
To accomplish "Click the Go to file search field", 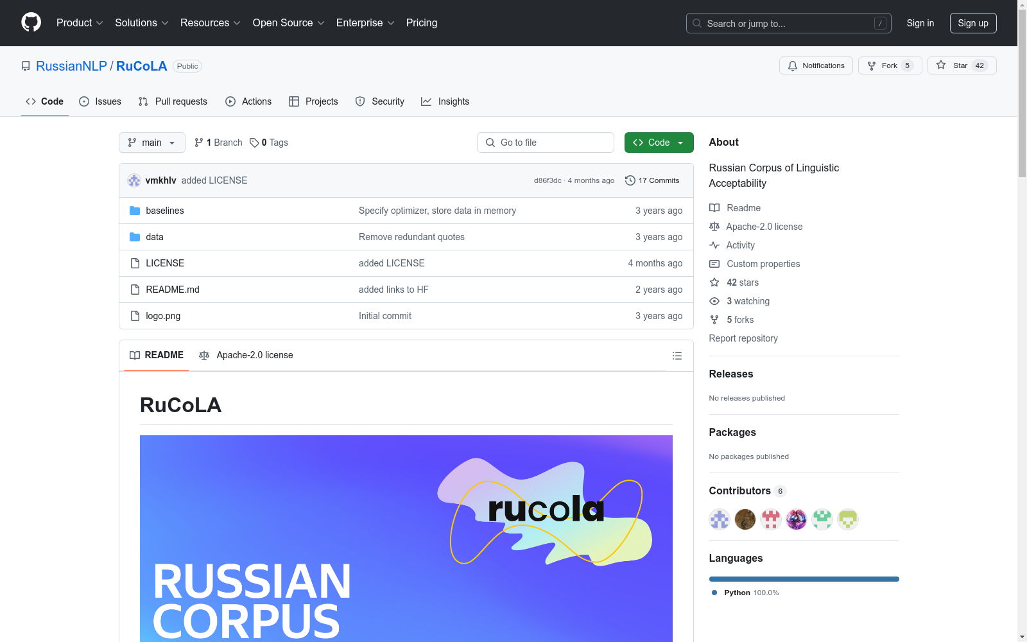I will pyautogui.click(x=546, y=143).
